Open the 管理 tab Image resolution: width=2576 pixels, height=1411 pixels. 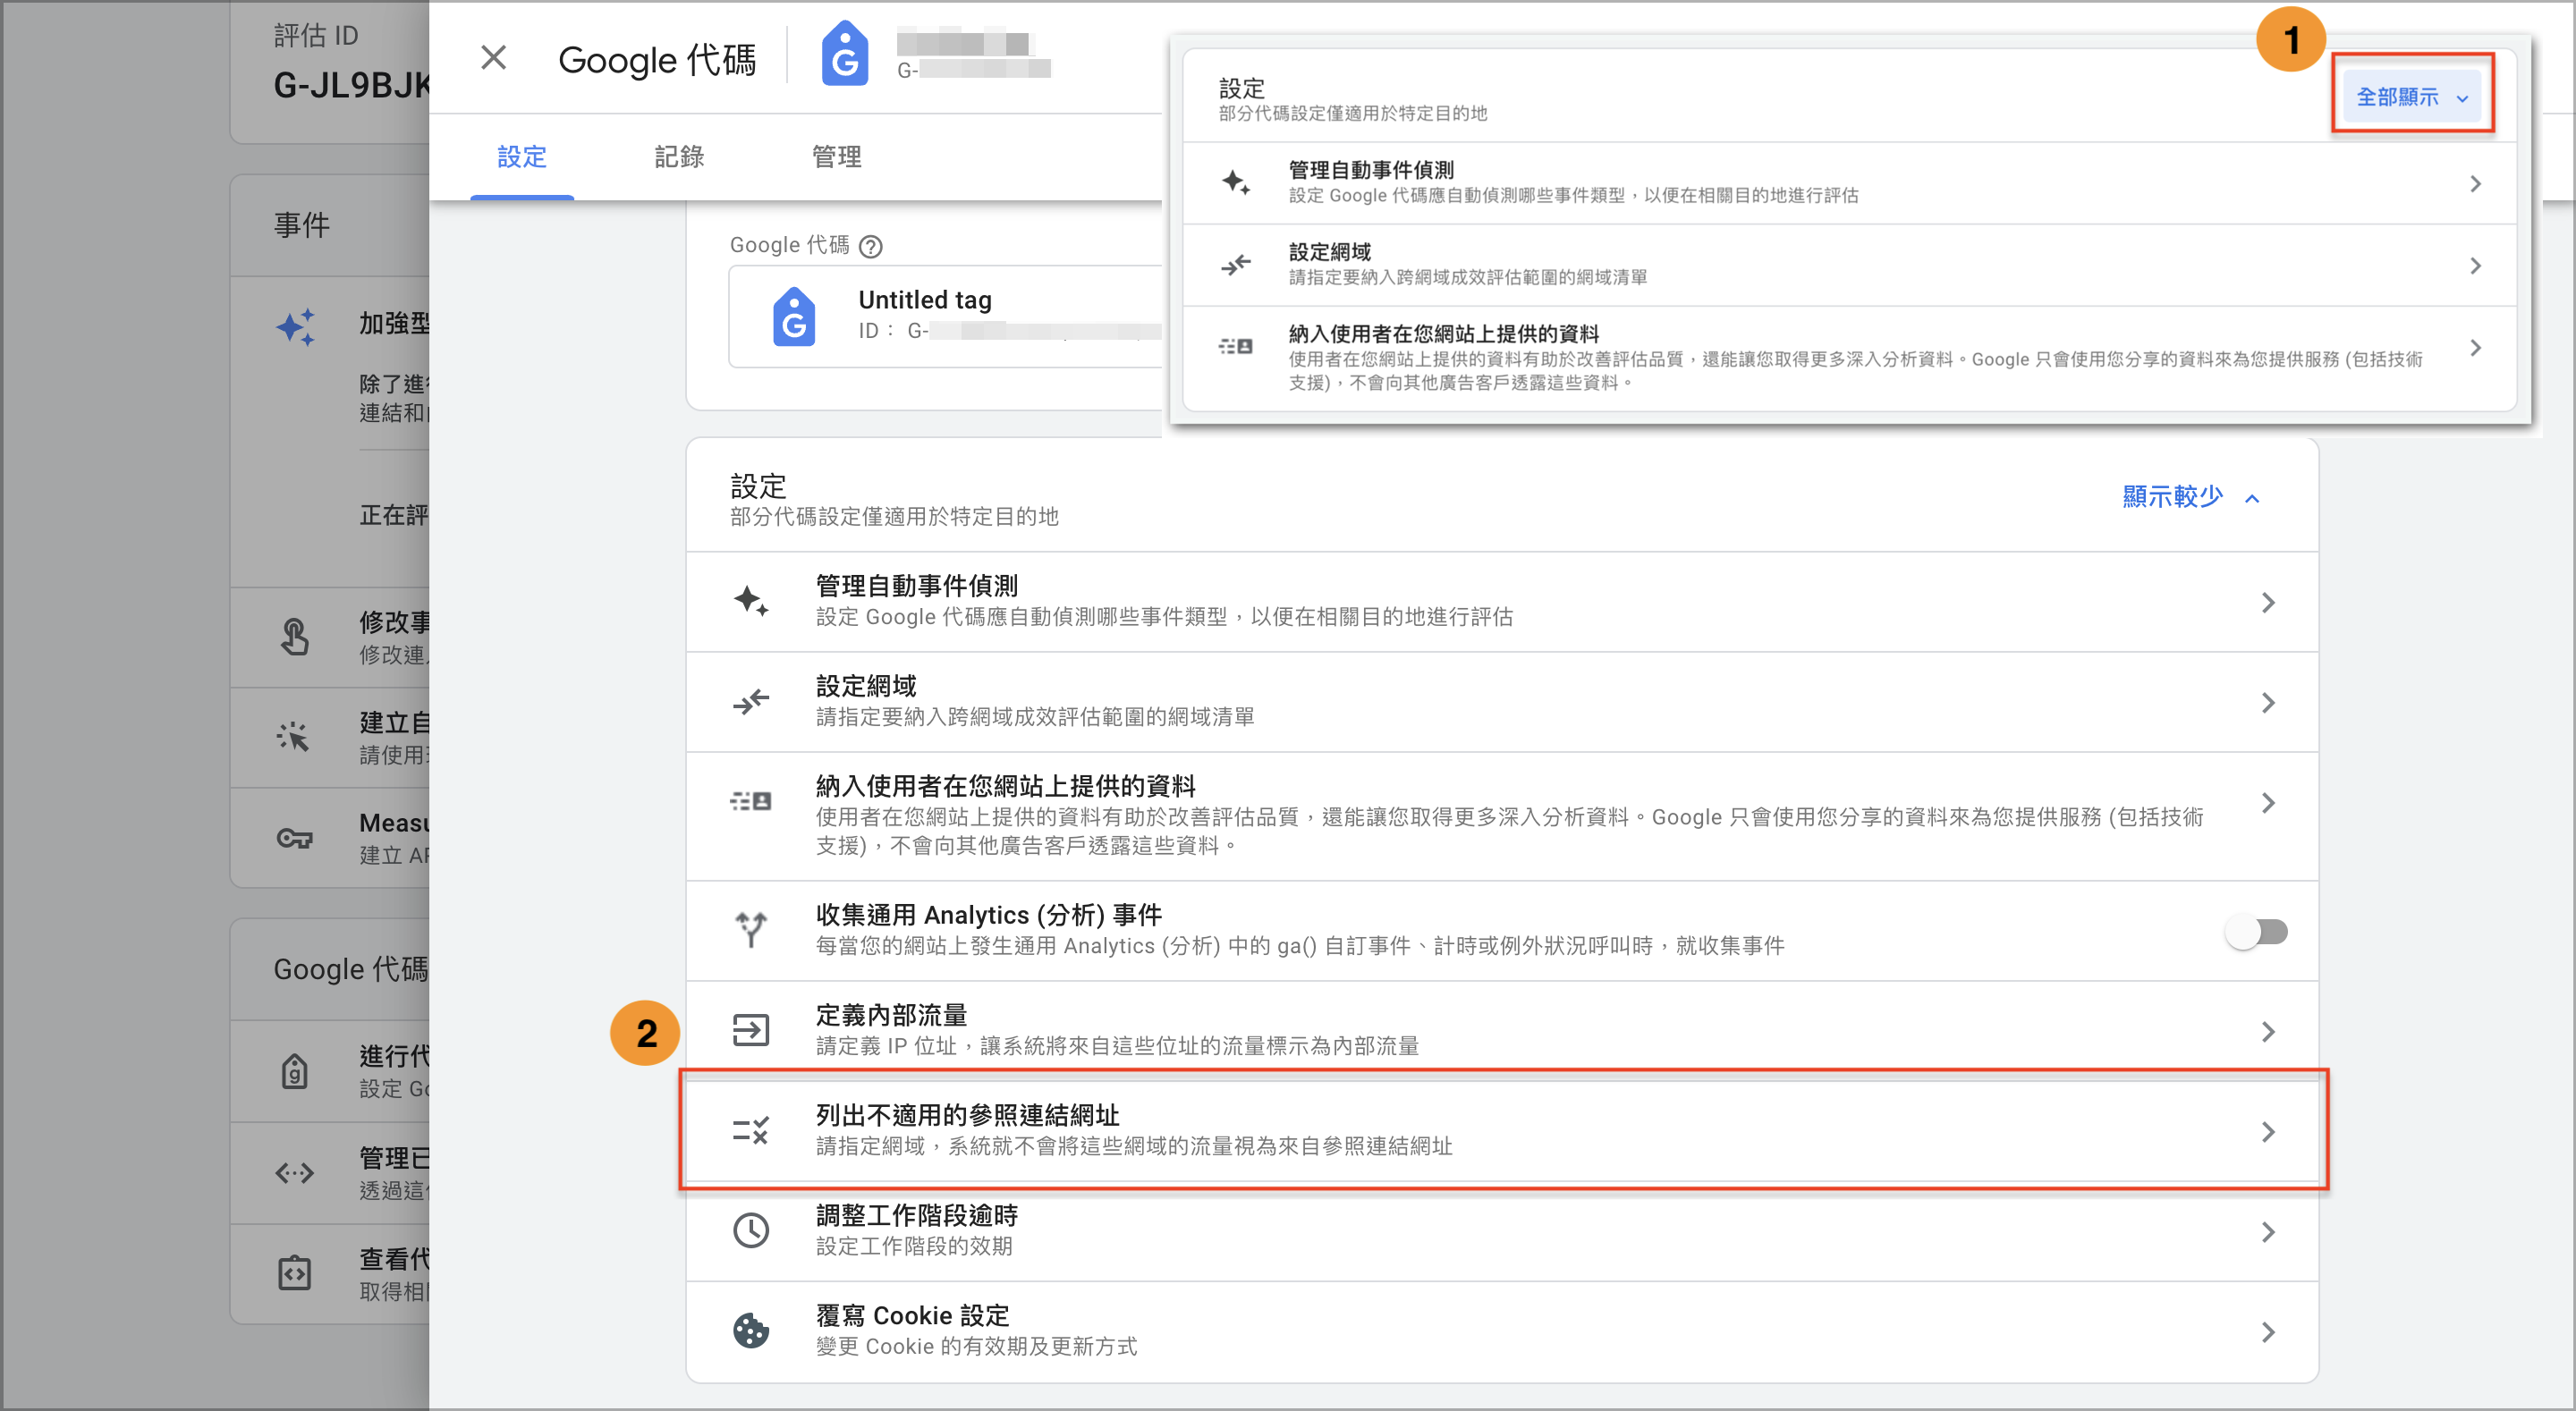pyautogui.click(x=837, y=157)
